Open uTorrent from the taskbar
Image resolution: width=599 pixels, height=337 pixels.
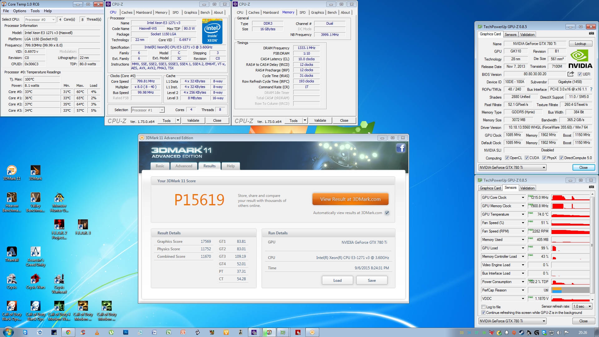click(x=111, y=332)
